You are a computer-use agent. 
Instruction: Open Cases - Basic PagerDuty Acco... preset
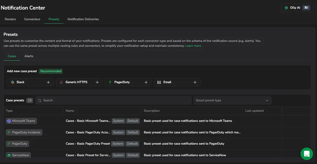(88, 132)
